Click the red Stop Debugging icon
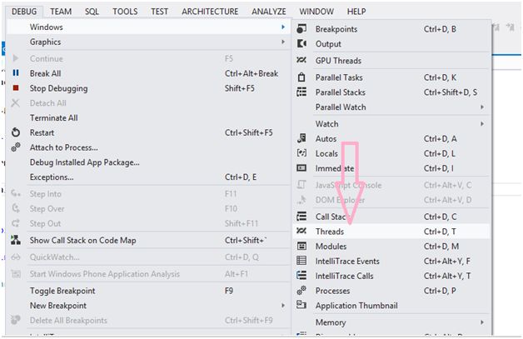The width and height of the screenshot is (523, 339). click(15, 88)
